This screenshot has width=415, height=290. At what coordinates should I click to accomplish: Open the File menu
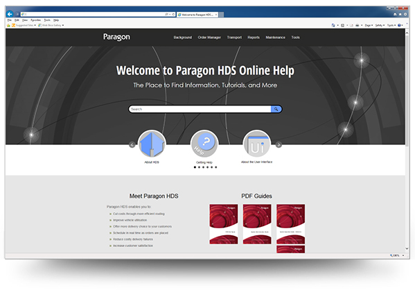pyautogui.click(x=10, y=20)
